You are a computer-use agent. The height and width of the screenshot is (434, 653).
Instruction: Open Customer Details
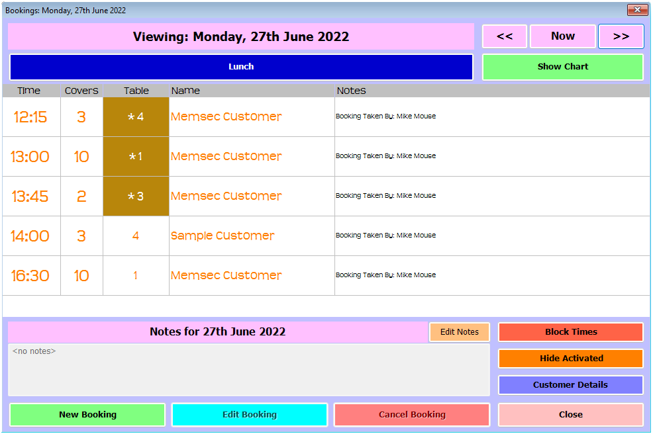pyautogui.click(x=570, y=385)
